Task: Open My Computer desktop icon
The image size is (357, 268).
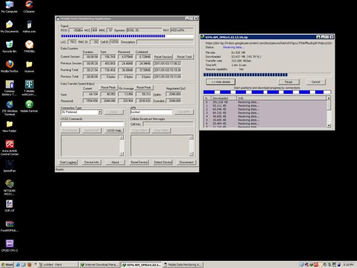Action: point(9,7)
